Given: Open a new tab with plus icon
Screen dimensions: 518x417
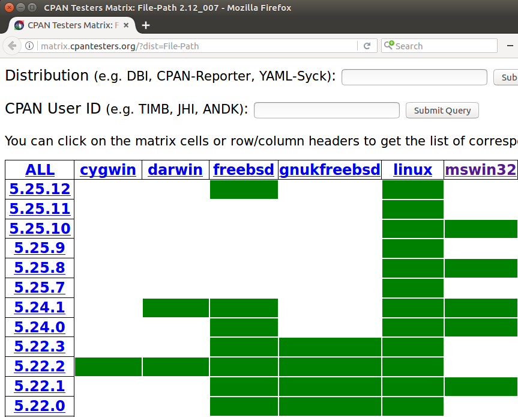Looking at the screenshot, I should 145,25.
